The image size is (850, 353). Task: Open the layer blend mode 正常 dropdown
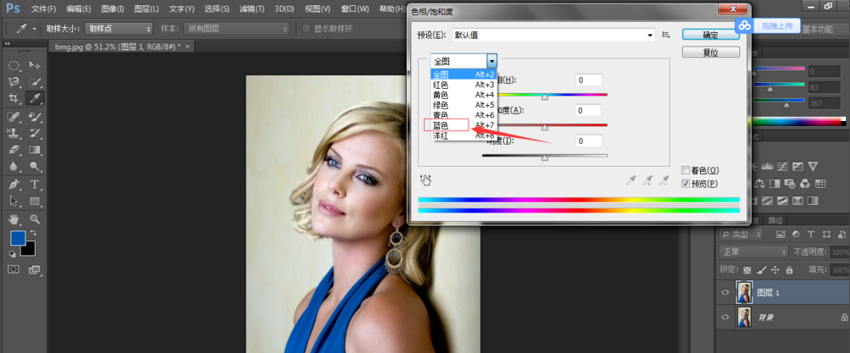tap(753, 251)
